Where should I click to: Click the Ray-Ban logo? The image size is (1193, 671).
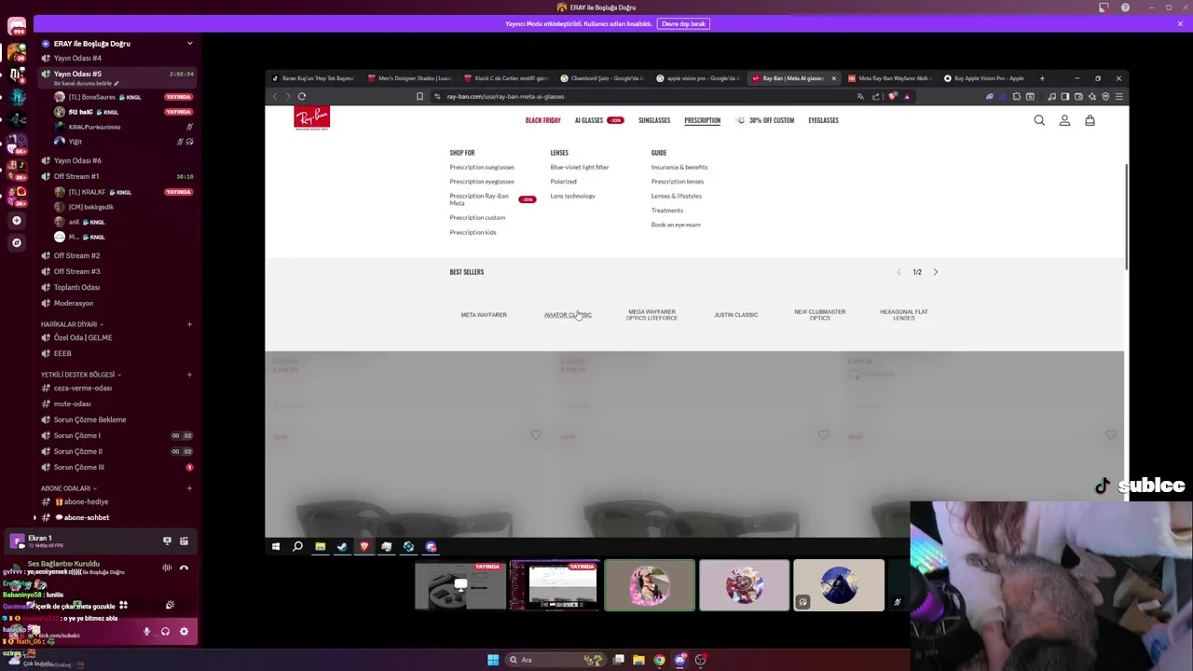click(x=312, y=118)
